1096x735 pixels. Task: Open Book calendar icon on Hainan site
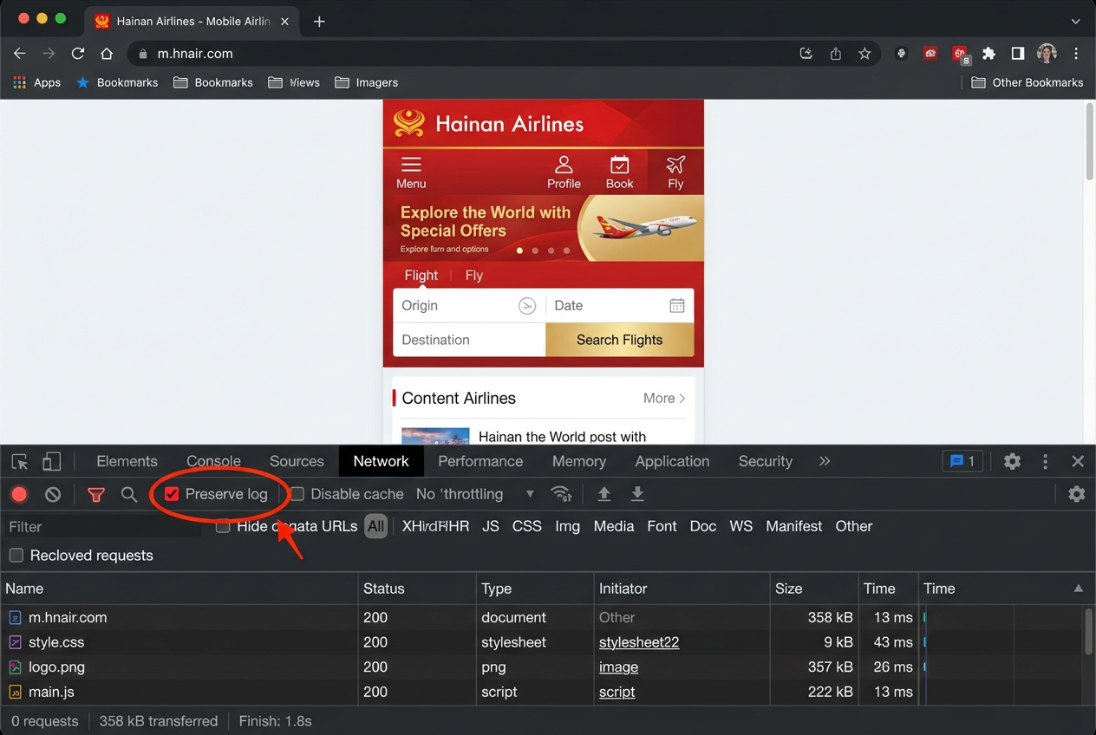(x=619, y=172)
